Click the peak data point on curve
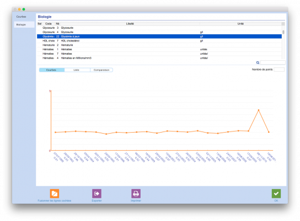The image size is (300, 221). tap(259, 110)
